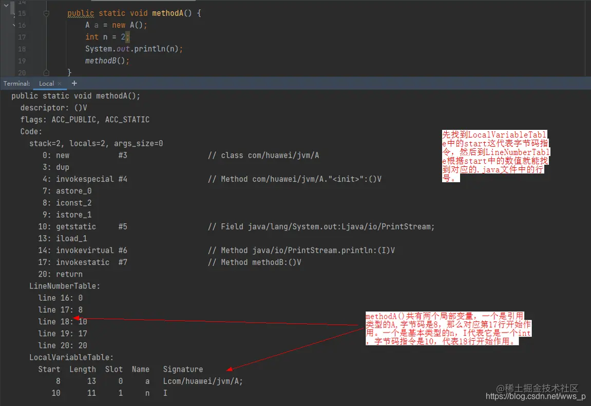
Task: Click the 'line 20: 20' entry
Action: point(63,345)
